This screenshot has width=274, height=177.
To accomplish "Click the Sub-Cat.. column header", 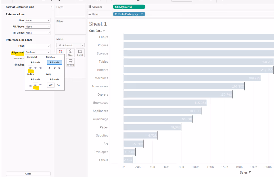I will click(x=95, y=31).
